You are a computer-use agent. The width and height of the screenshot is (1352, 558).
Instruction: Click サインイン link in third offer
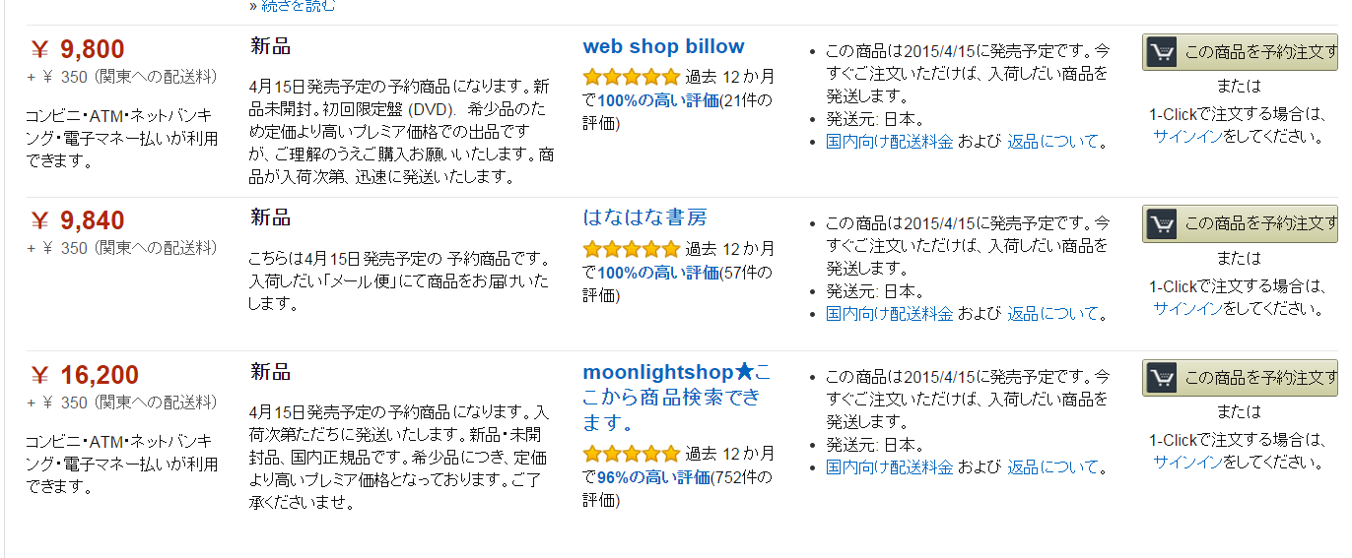(1188, 463)
